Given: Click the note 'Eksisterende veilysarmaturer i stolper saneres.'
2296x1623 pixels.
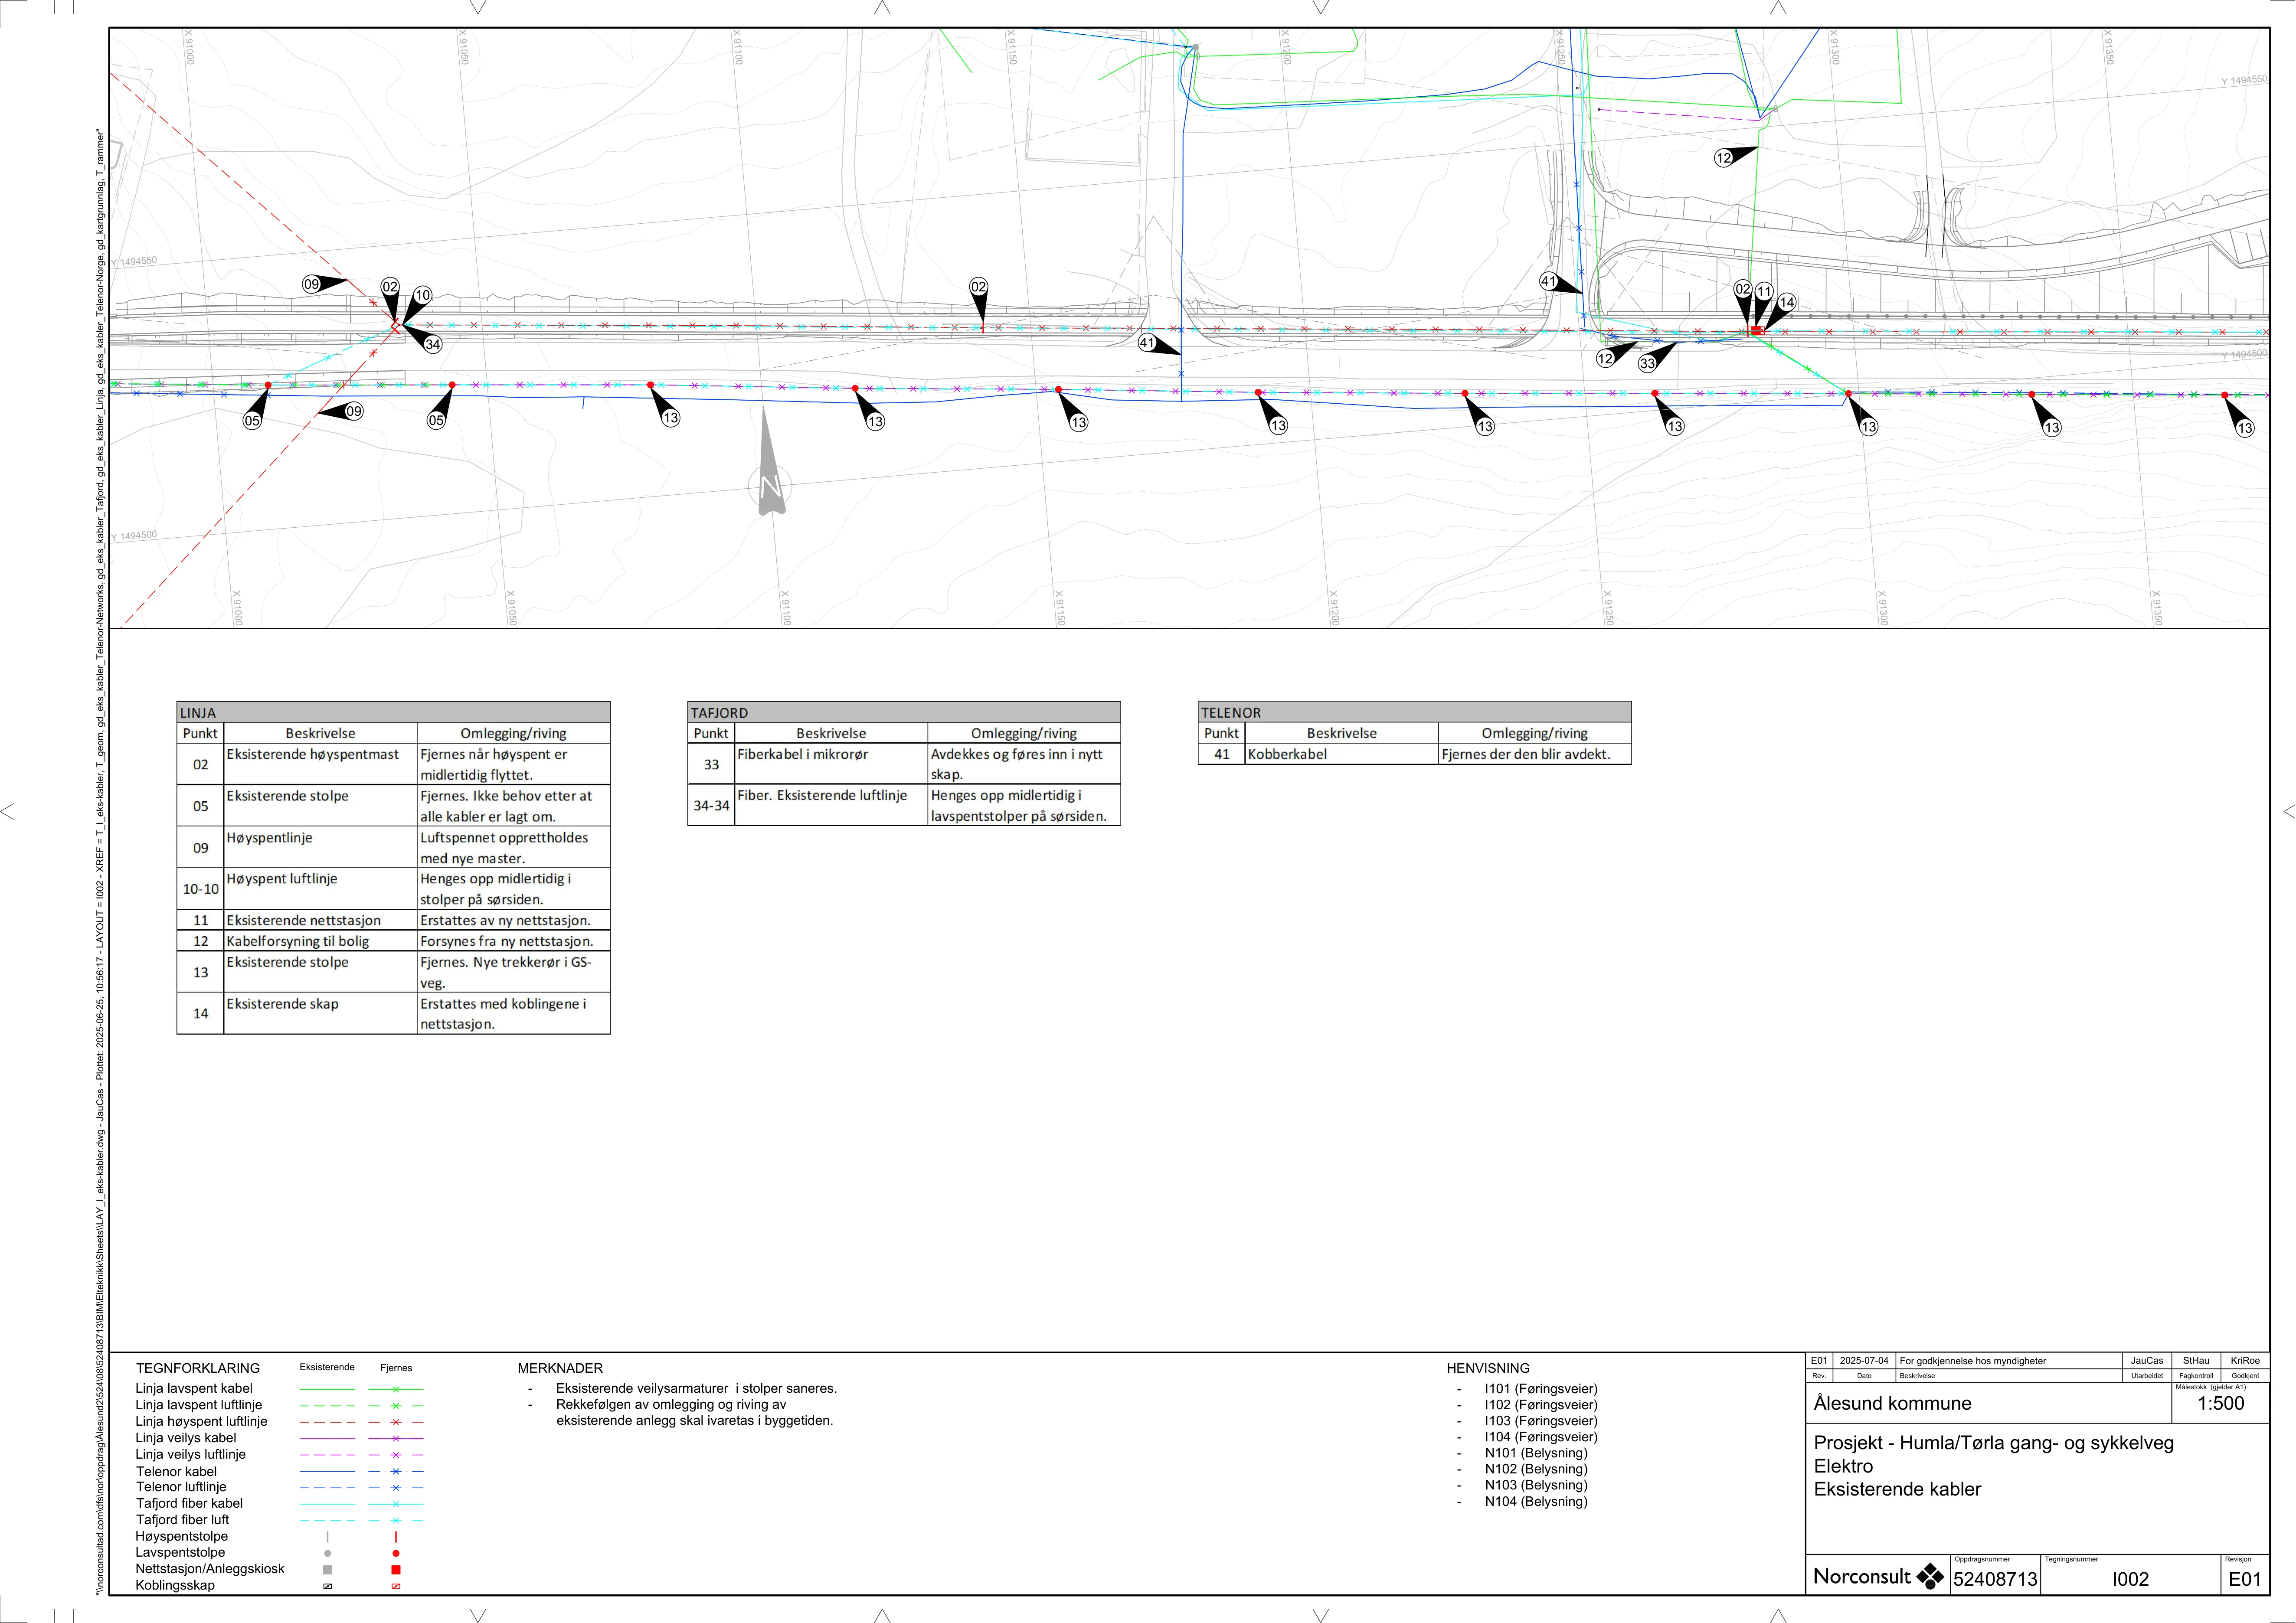Looking at the screenshot, I should point(697,1388).
